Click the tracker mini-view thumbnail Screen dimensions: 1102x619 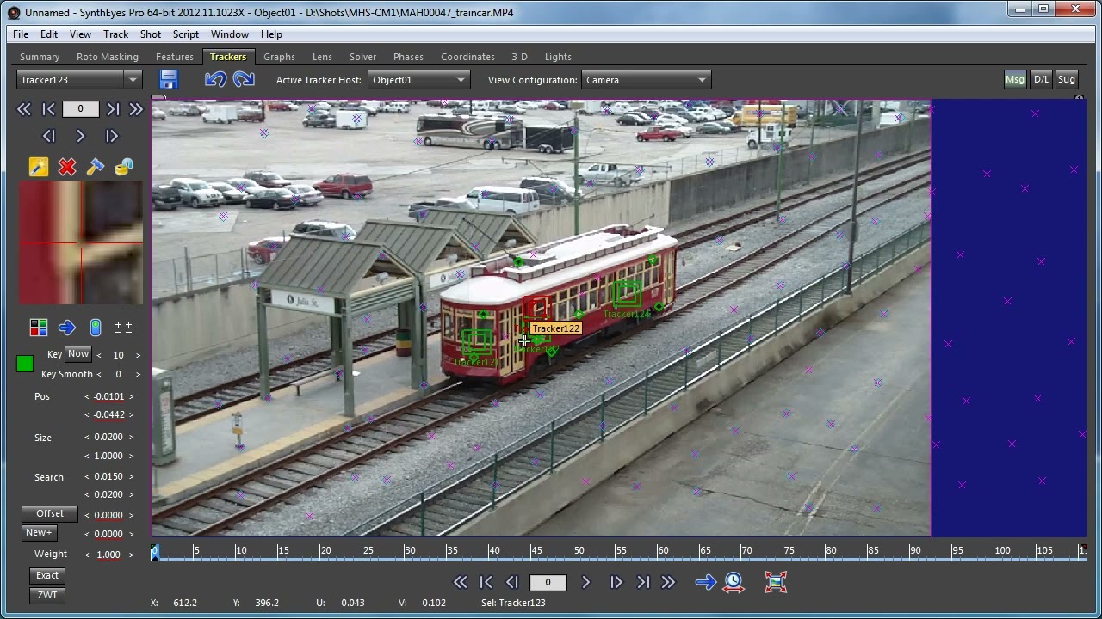81,243
